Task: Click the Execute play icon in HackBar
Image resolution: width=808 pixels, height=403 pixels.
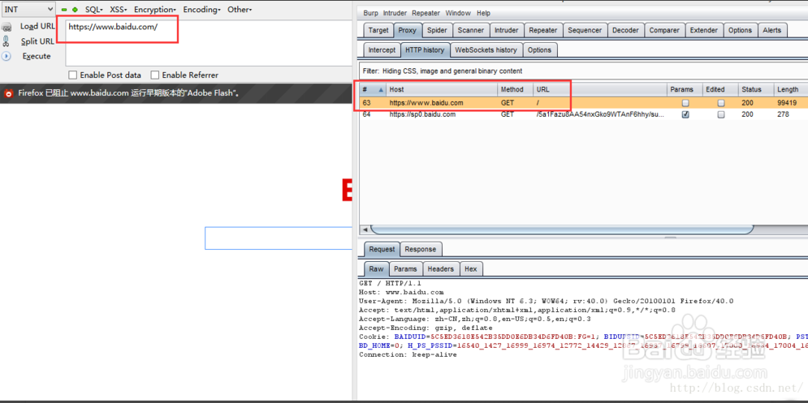Action: click(x=6, y=56)
